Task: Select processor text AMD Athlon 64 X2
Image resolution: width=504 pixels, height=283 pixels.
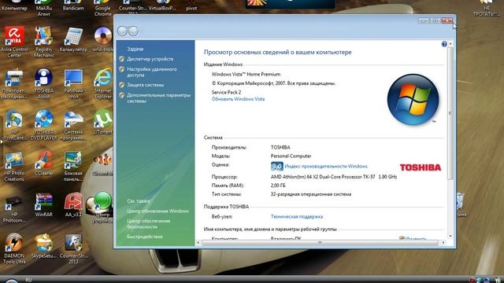Action: [334, 177]
